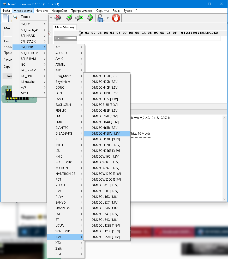Expand the I2C submenu
Screen dimensions: 228x259
pos(30,65)
